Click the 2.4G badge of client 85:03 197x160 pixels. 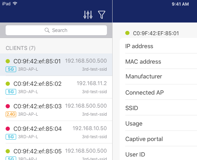pyautogui.click(x=11, y=114)
